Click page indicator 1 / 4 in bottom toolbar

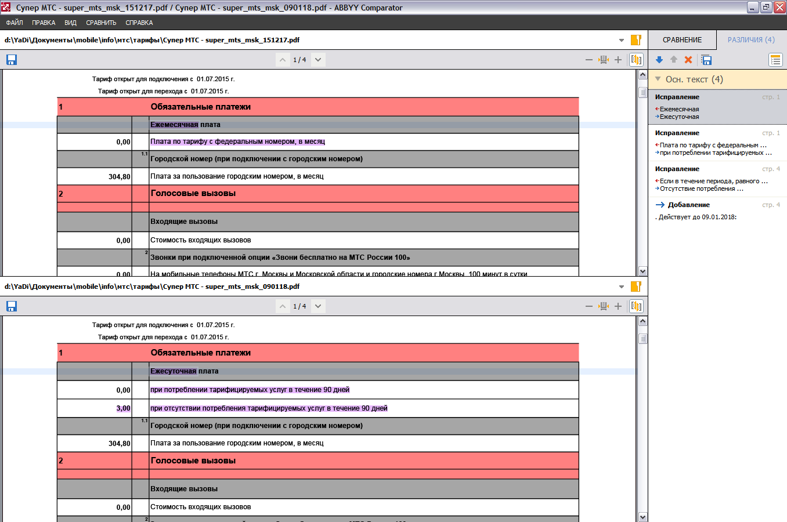pos(299,306)
